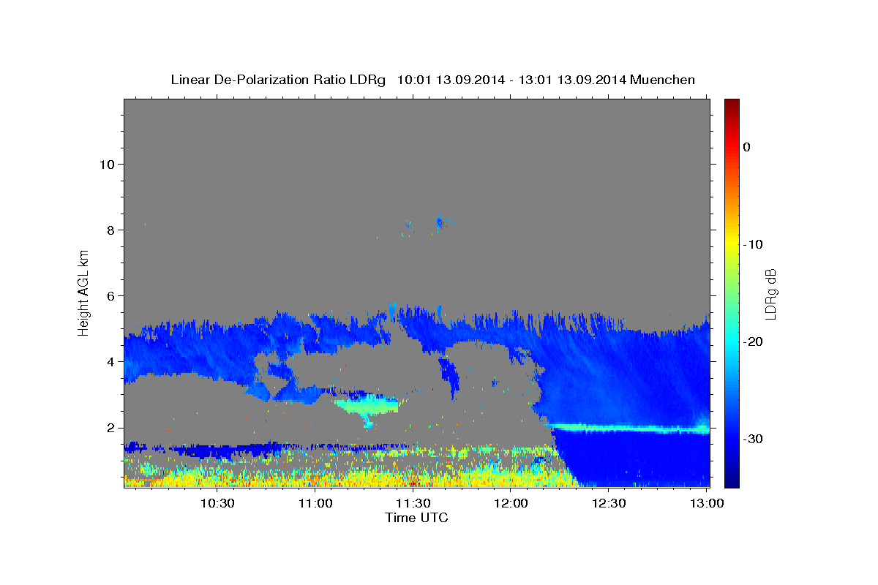The width and height of the screenshot is (878, 585).
Task: Click the colorbar value -30
Action: click(x=753, y=439)
